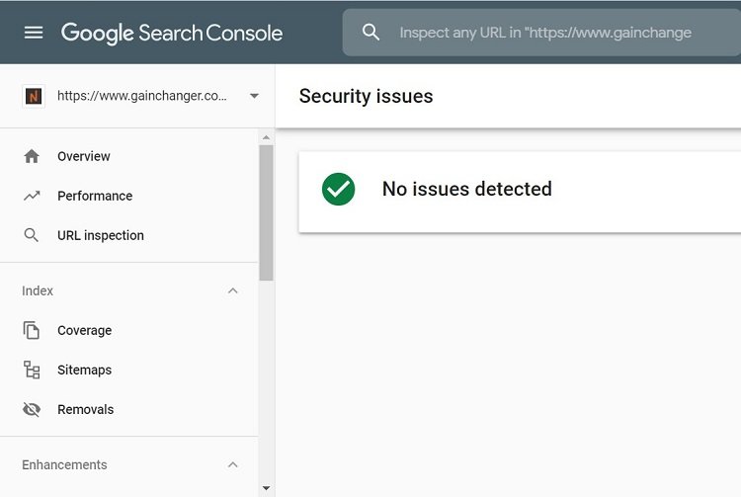
Task: Select the gainchanger property URL text
Action: (x=141, y=96)
